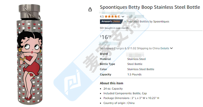
Task: Click the Details shipping link
Action: click(x=165, y=48)
